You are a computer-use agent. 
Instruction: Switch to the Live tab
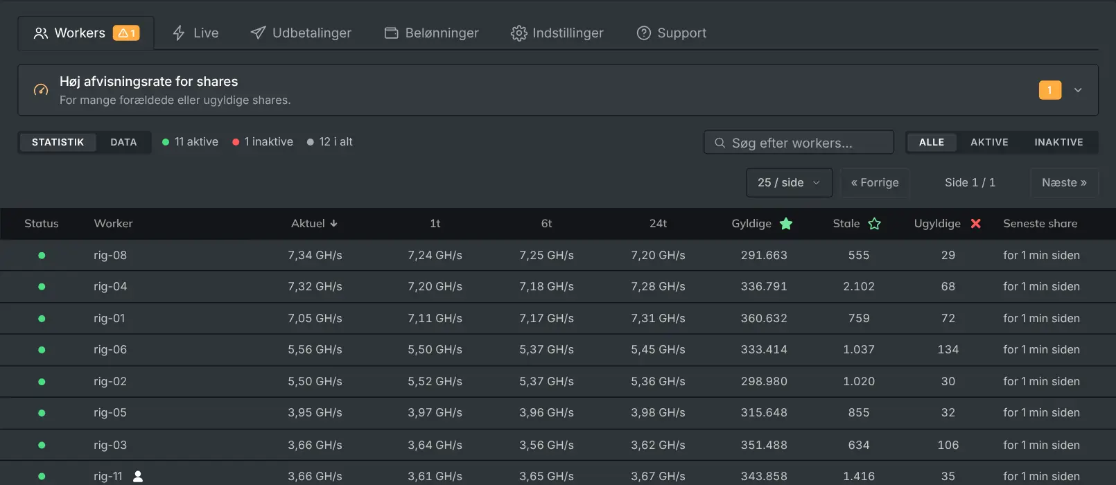[x=195, y=33]
